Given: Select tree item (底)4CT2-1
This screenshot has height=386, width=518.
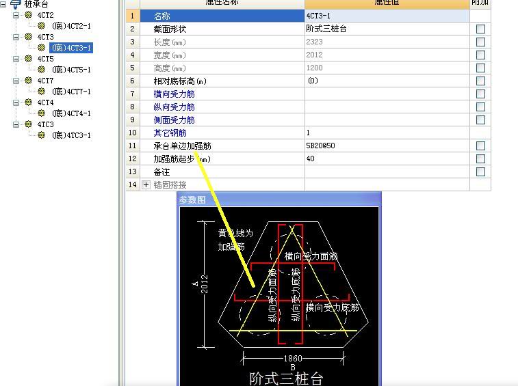Looking at the screenshot, I should click(x=71, y=26).
